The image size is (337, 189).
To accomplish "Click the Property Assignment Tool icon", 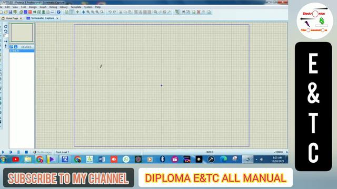I will [x=189, y=12].
